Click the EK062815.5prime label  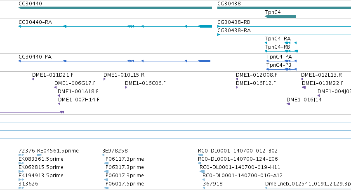pyautogui.click(x=41, y=167)
